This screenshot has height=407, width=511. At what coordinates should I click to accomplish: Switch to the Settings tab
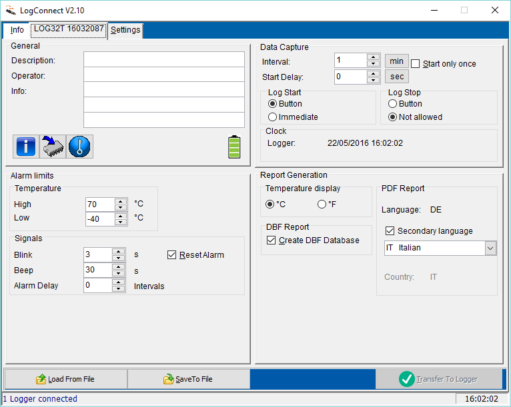[x=125, y=30]
